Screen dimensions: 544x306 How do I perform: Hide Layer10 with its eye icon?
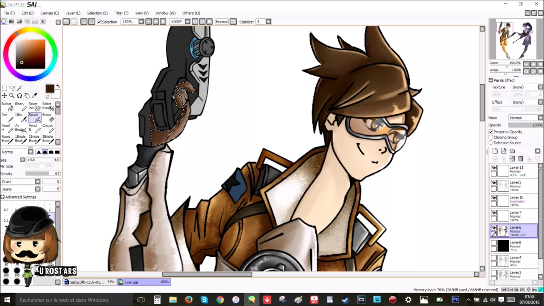pos(494,198)
